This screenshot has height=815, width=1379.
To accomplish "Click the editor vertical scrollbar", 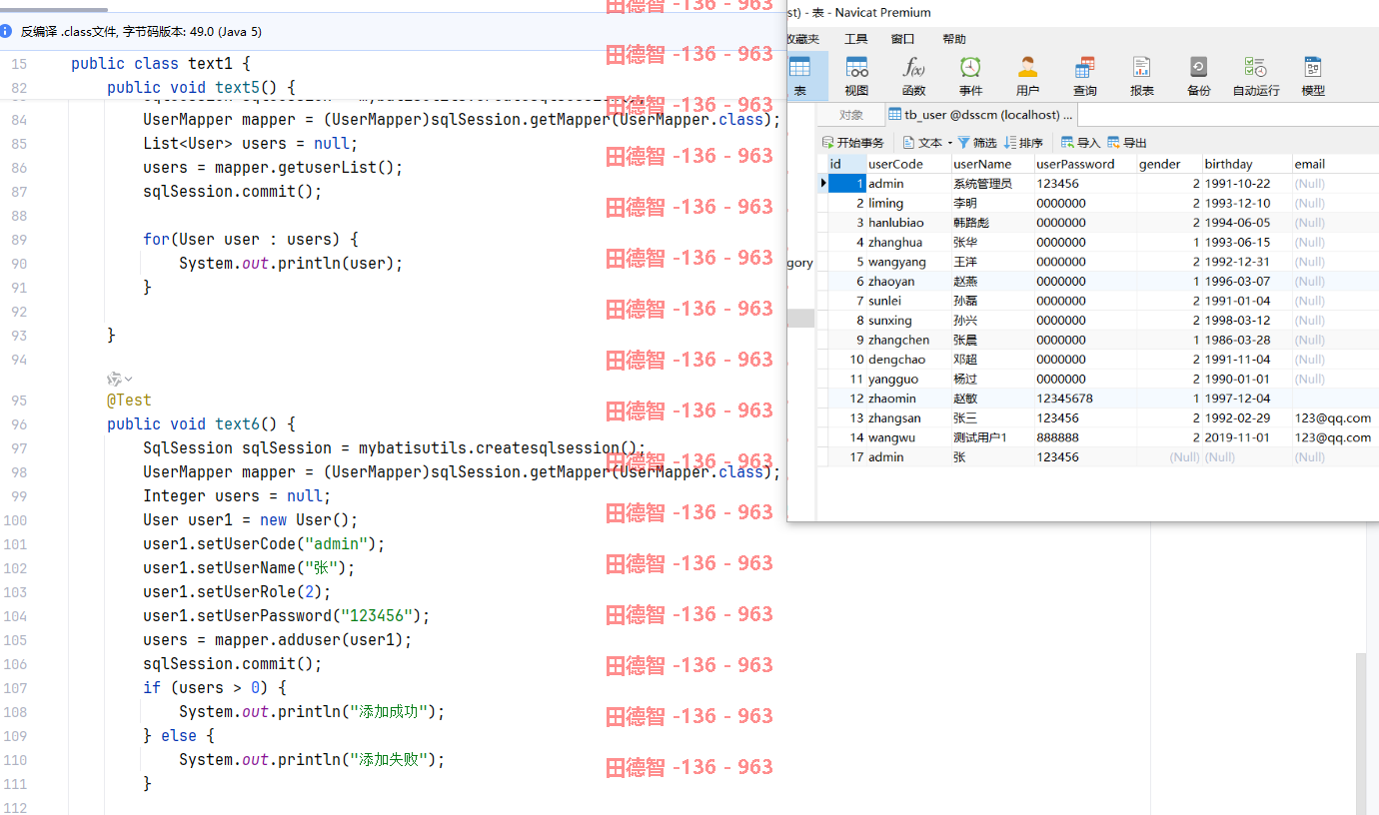I will tap(1360, 734).
